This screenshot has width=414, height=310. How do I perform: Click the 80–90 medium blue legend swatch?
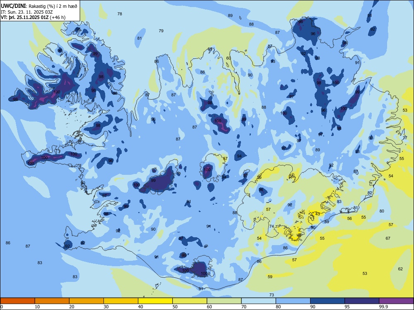(x=293, y=301)
